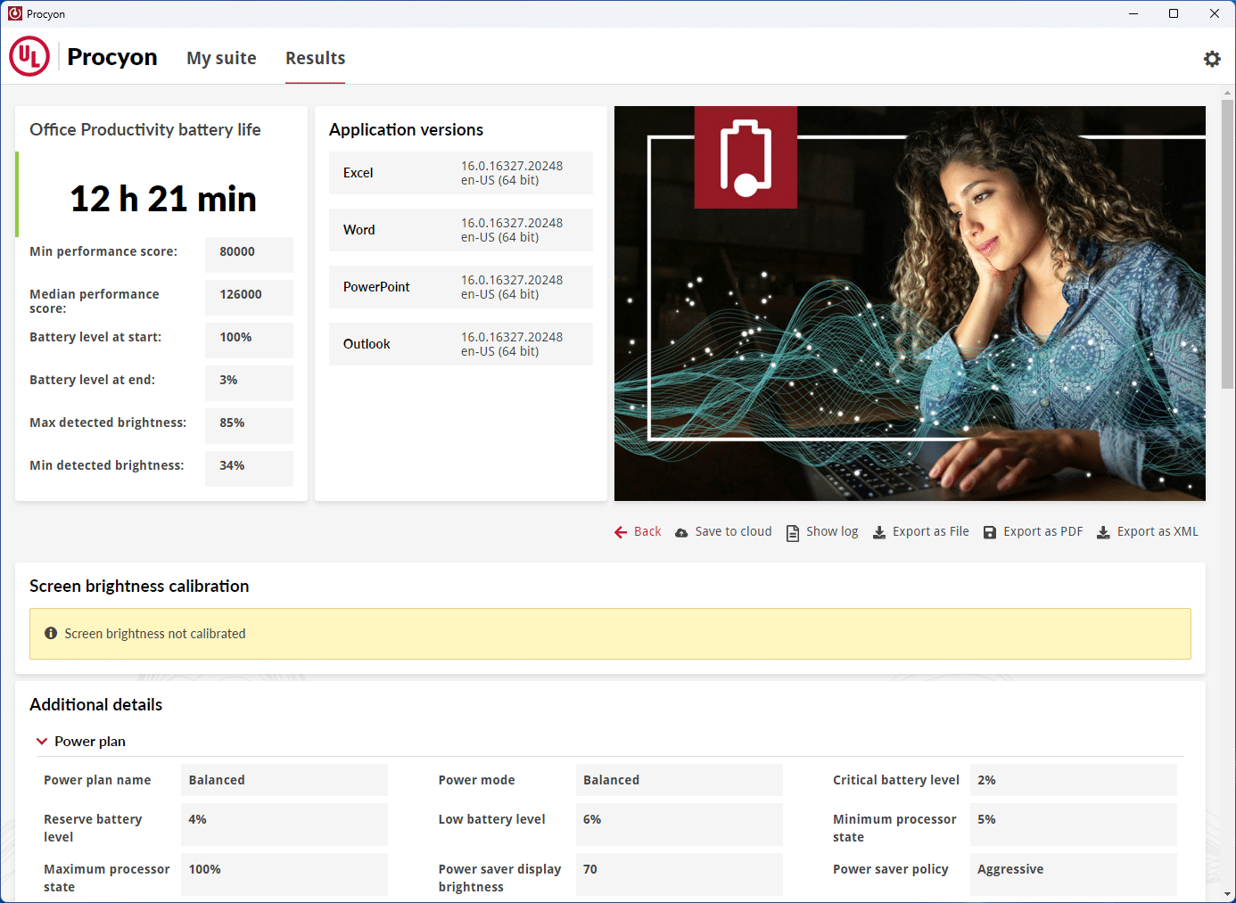Viewport: 1236px width, 903px height.
Task: Click the Export as XML download icon
Action: [x=1103, y=532]
